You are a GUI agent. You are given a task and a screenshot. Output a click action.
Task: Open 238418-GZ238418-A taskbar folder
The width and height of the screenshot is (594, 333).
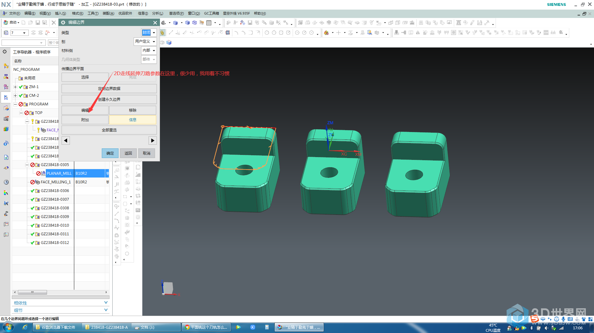107,327
